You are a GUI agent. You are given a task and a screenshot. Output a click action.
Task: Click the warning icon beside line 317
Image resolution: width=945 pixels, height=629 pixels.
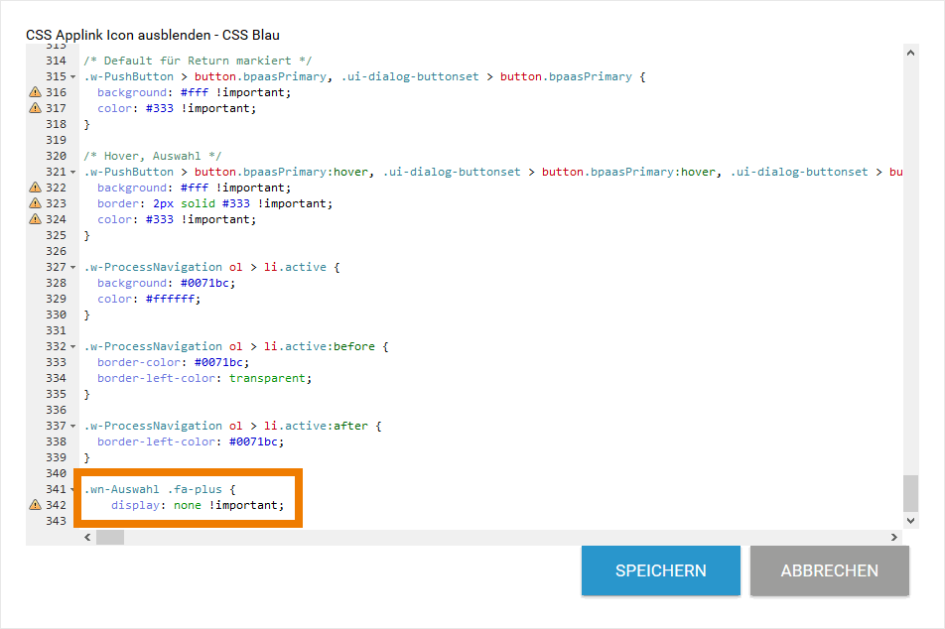click(34, 108)
